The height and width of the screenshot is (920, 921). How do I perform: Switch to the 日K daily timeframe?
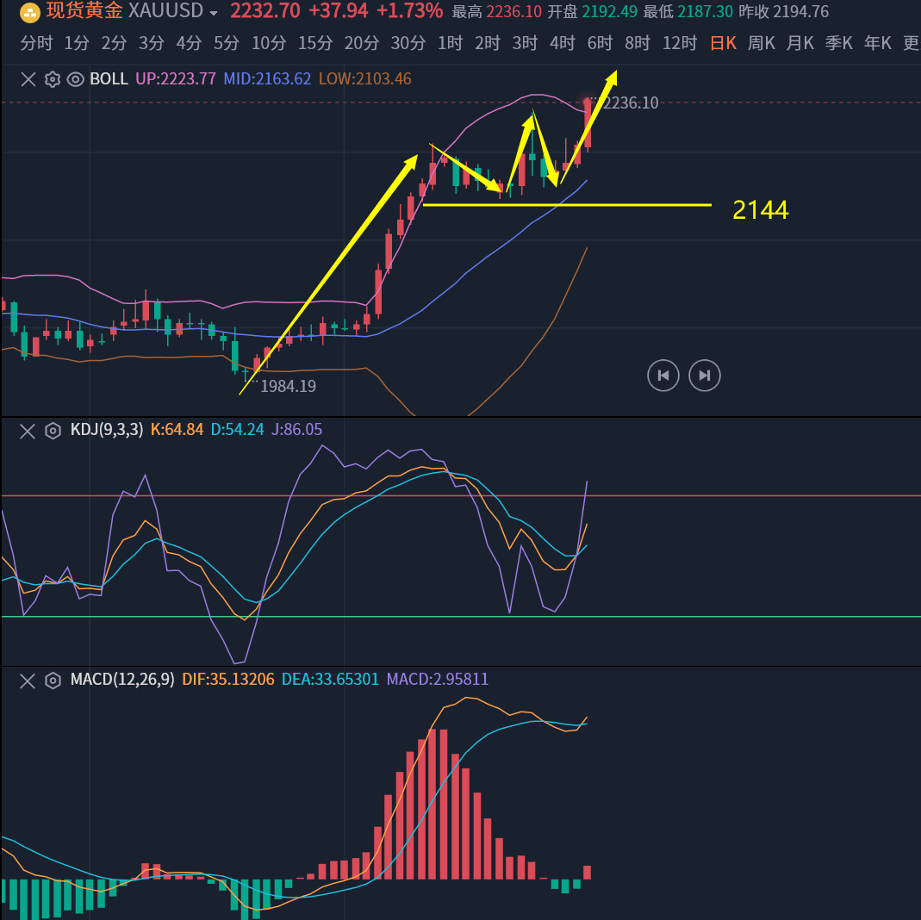coord(723,43)
